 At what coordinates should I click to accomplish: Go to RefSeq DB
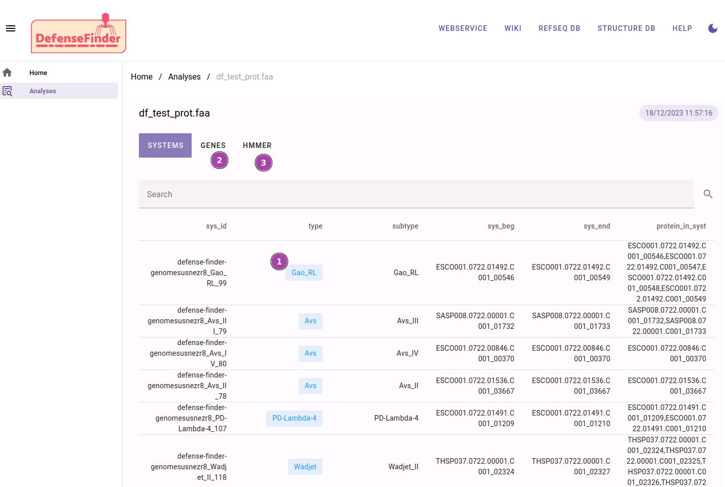[x=559, y=28]
